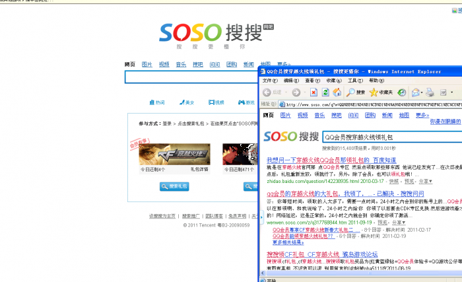Go to the Home page icon
Screen dimensions: 462x282
[337, 92]
